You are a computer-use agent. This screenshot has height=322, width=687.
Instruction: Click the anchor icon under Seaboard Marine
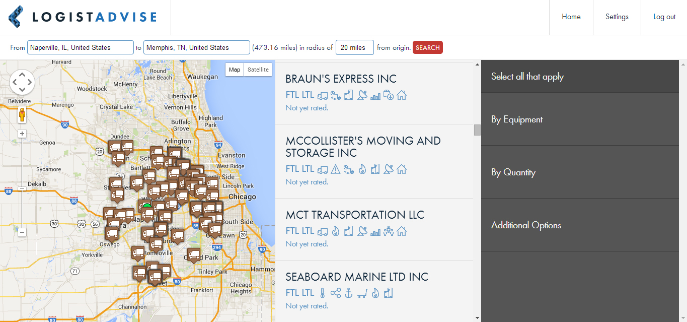point(348,293)
